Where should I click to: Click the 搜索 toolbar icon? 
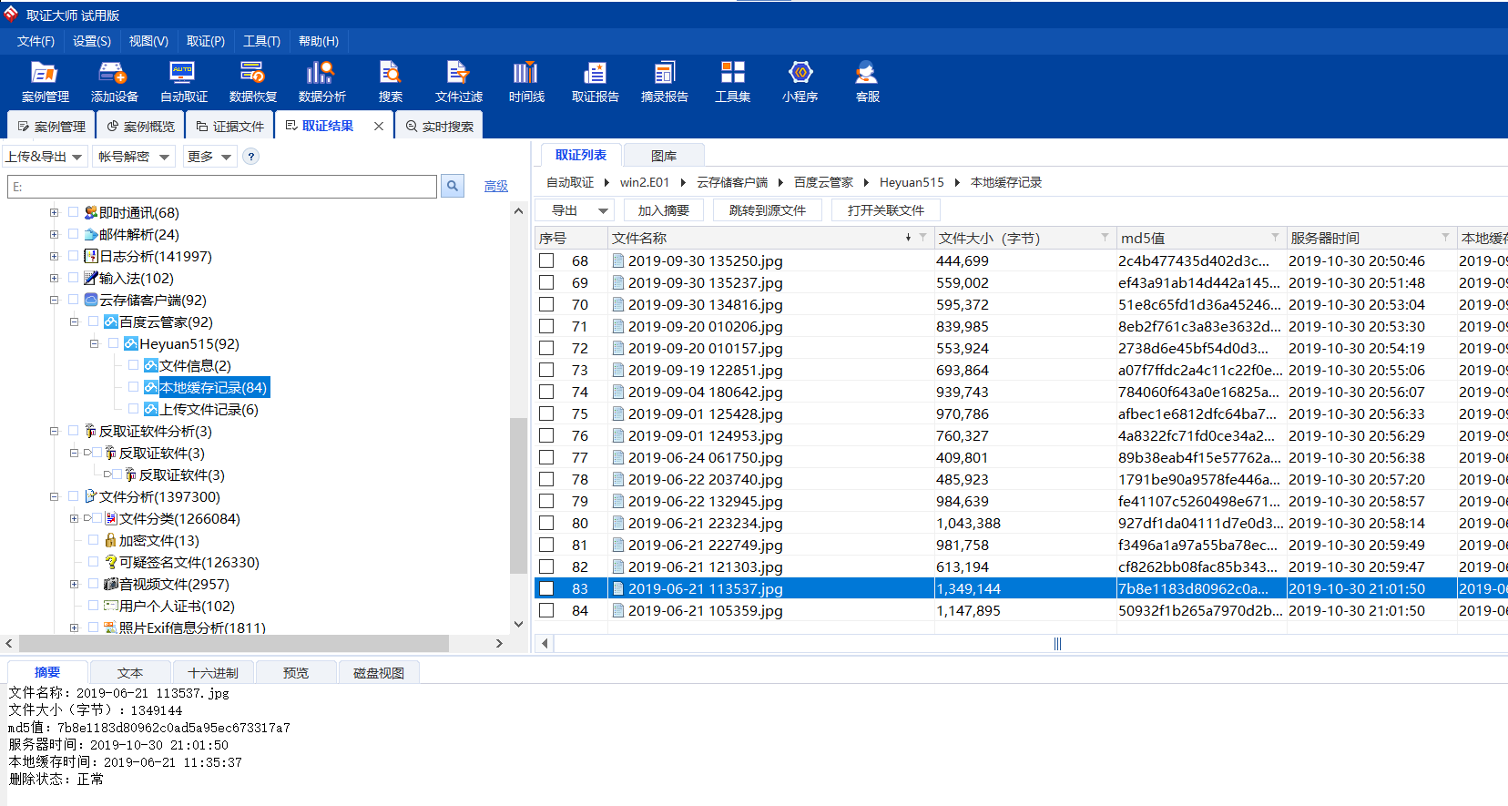pos(390,82)
